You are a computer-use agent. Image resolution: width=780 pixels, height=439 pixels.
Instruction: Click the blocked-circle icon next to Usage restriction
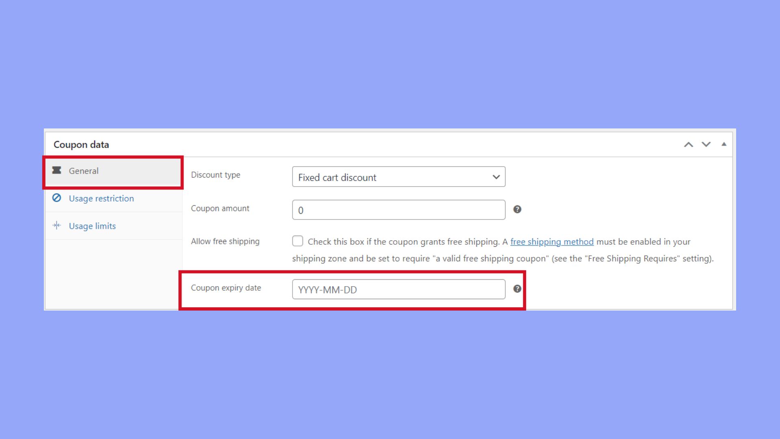pos(57,198)
